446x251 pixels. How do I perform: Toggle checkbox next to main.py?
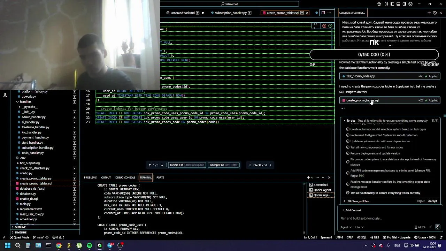(75, 204)
